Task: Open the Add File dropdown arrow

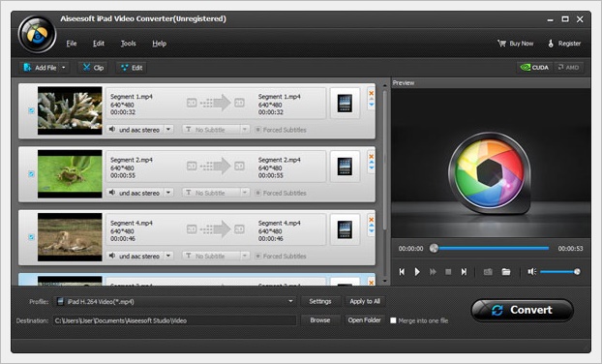Action: tap(64, 68)
